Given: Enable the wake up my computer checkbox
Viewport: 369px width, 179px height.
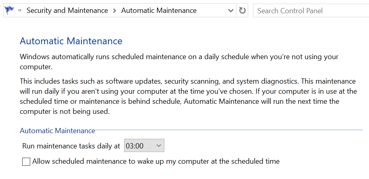Looking at the screenshot, I should [26, 162].
